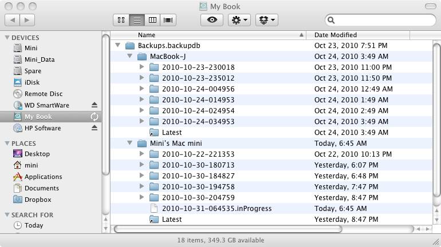Eject WD SmartWare volume
441x247 pixels.
pos(94,105)
